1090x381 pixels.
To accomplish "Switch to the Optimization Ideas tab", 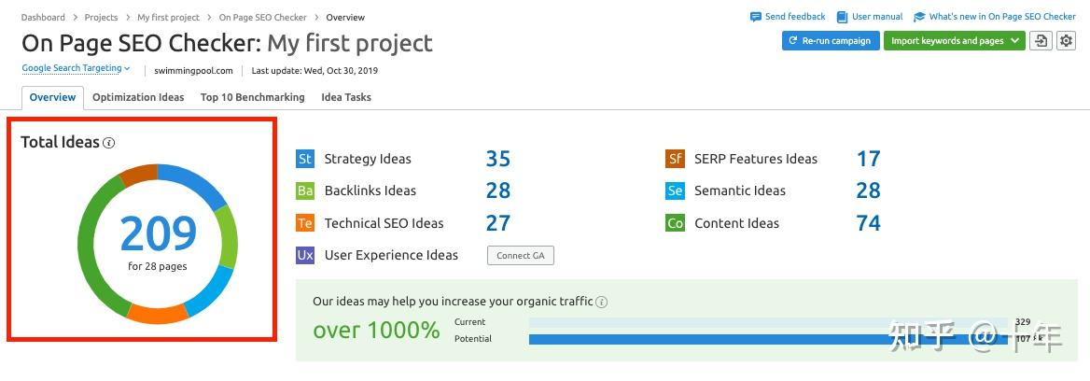I will click(138, 97).
